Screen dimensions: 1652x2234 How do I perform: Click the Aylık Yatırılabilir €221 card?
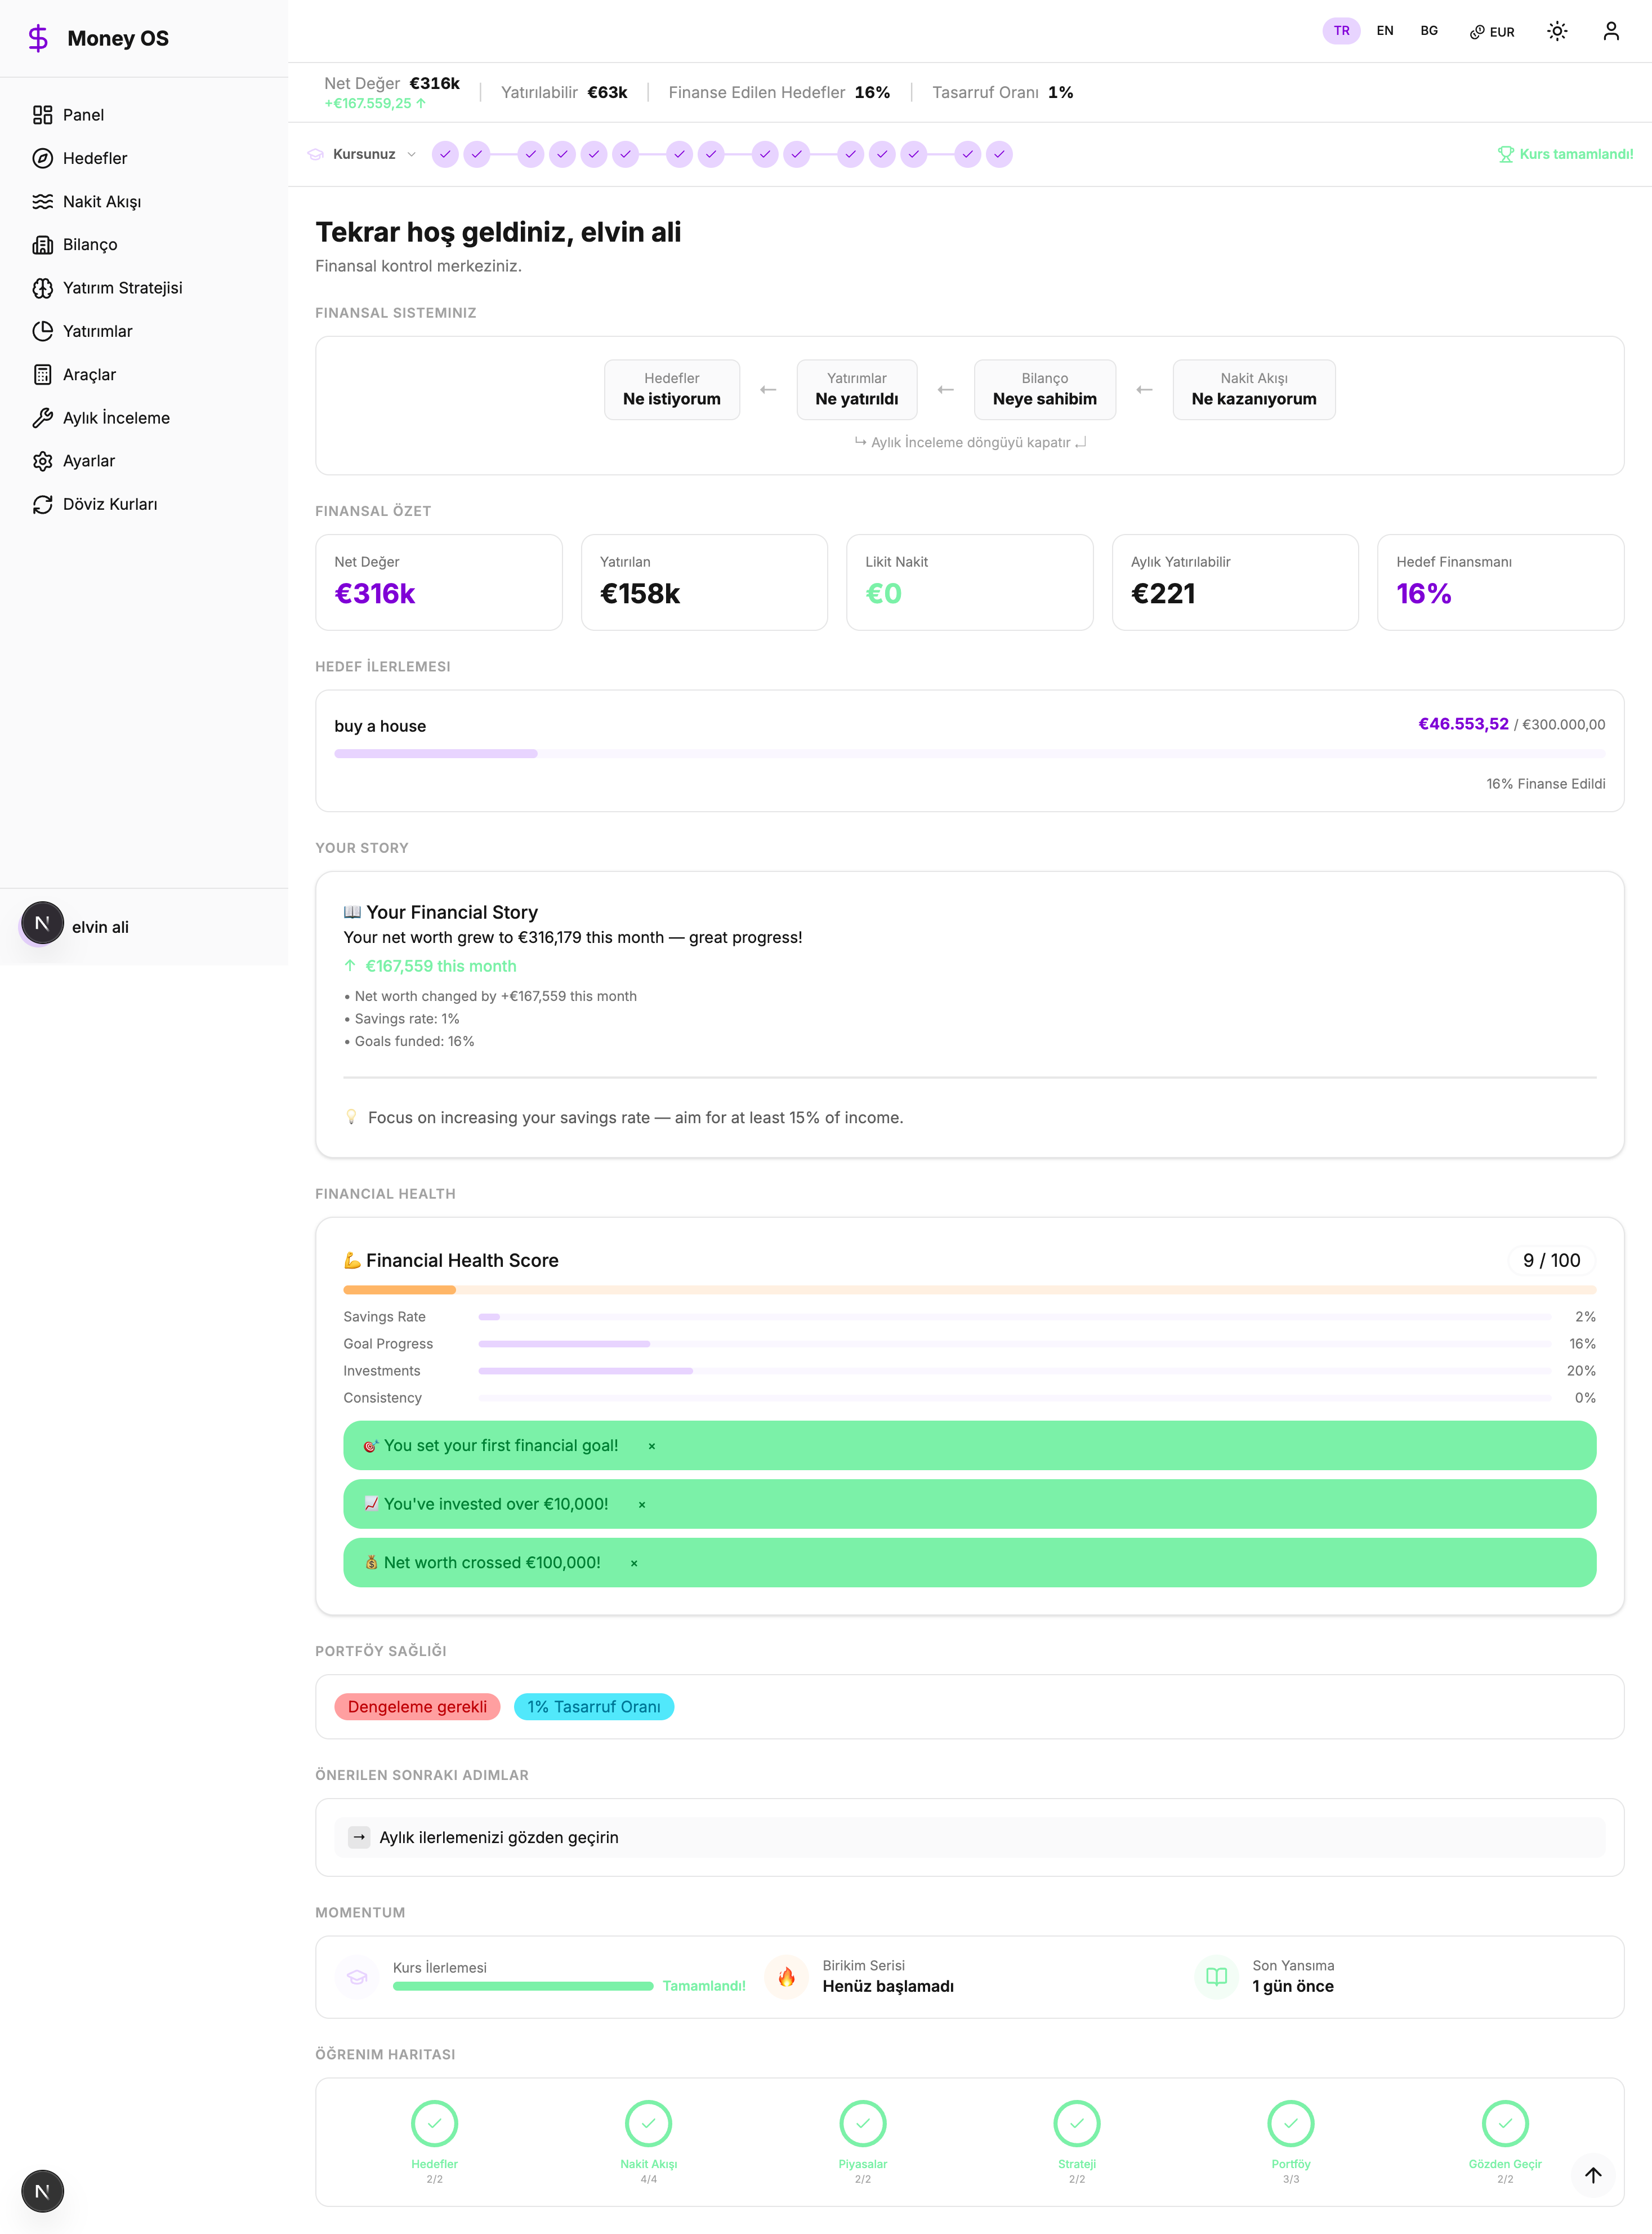(1235, 582)
